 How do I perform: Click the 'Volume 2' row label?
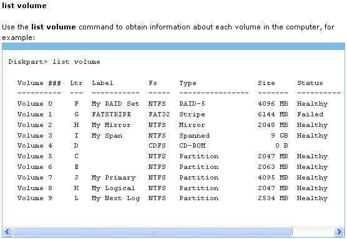coord(35,125)
